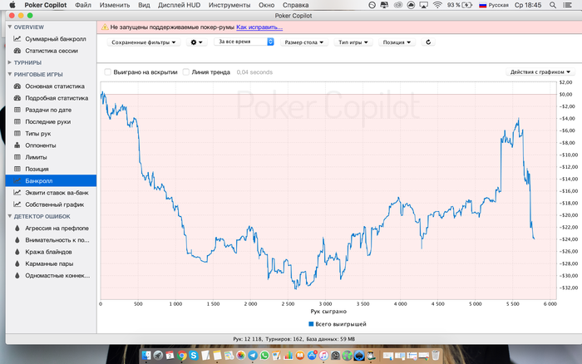Open the Дисплей HUD menu
Screen dimensions: 582x364
(179, 5)
